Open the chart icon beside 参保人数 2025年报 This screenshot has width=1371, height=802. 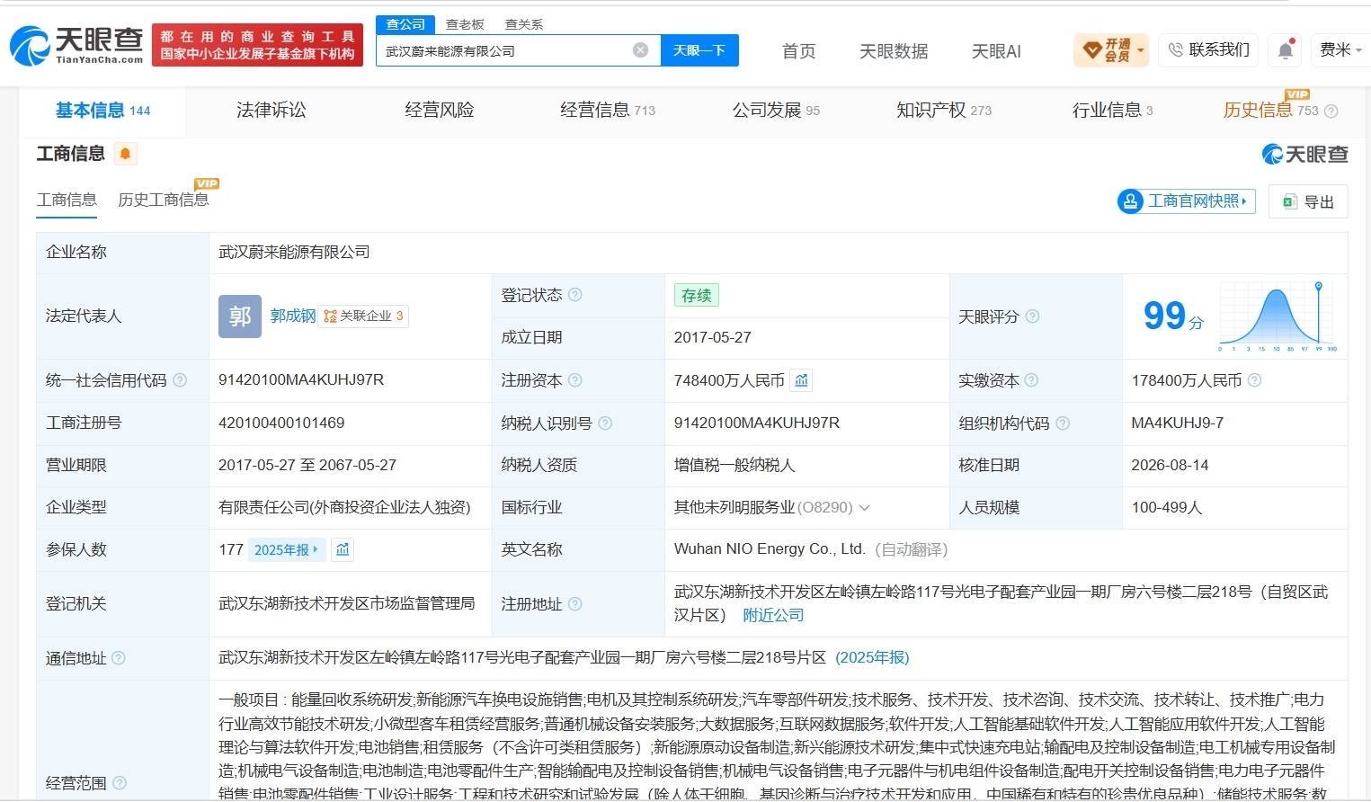point(343,549)
